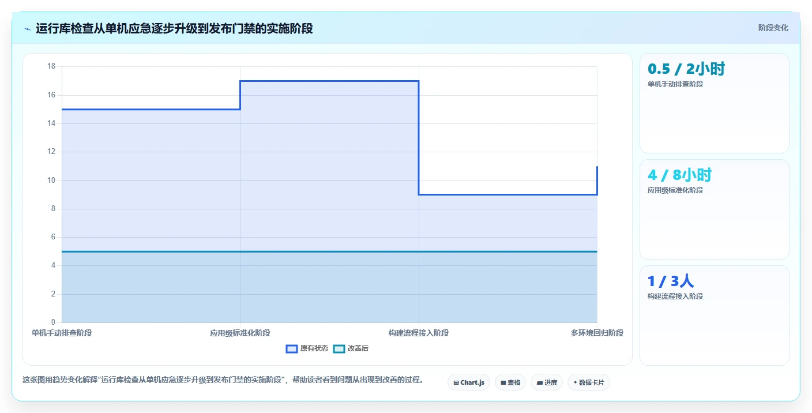Click the 进度 tag
Viewport: 812px width, 413px height.
(547, 382)
